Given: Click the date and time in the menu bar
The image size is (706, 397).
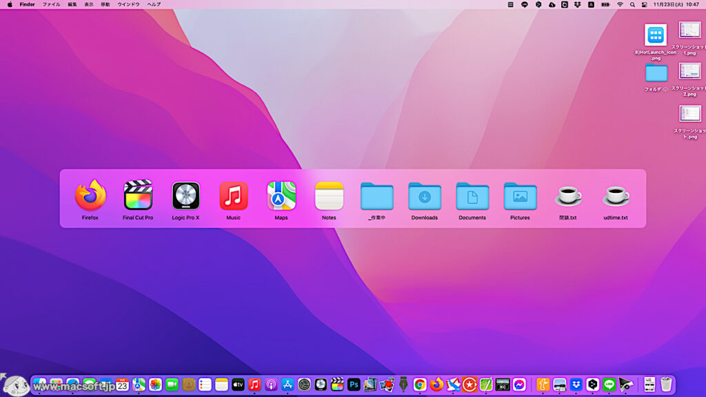Looking at the screenshot, I should pos(676,5).
